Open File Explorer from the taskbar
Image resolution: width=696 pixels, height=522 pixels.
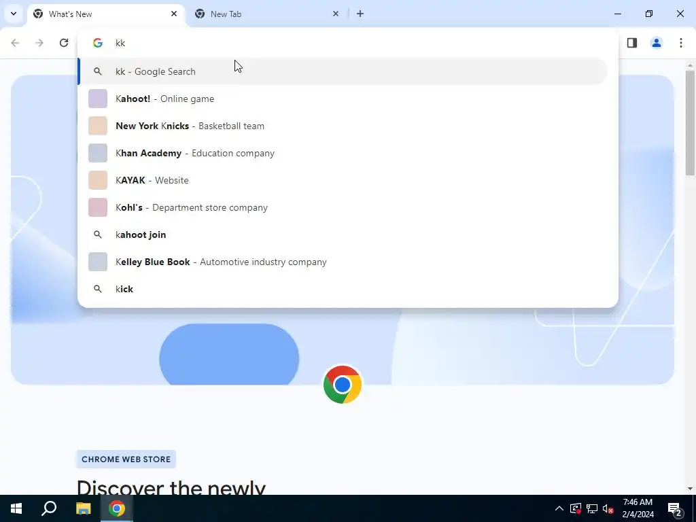(x=83, y=508)
